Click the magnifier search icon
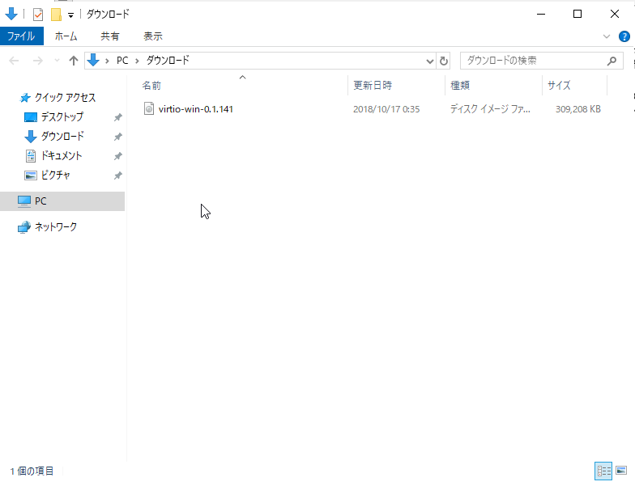 612,61
